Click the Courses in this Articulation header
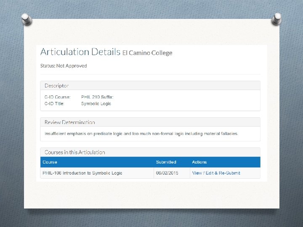 click(75, 152)
